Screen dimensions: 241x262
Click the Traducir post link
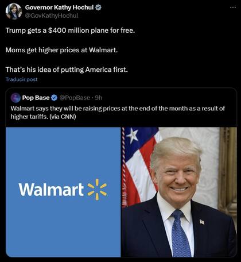(x=21, y=79)
